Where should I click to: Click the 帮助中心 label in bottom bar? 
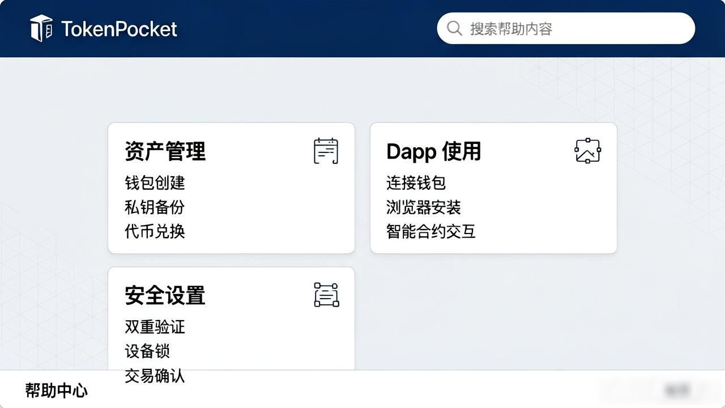[56, 390]
